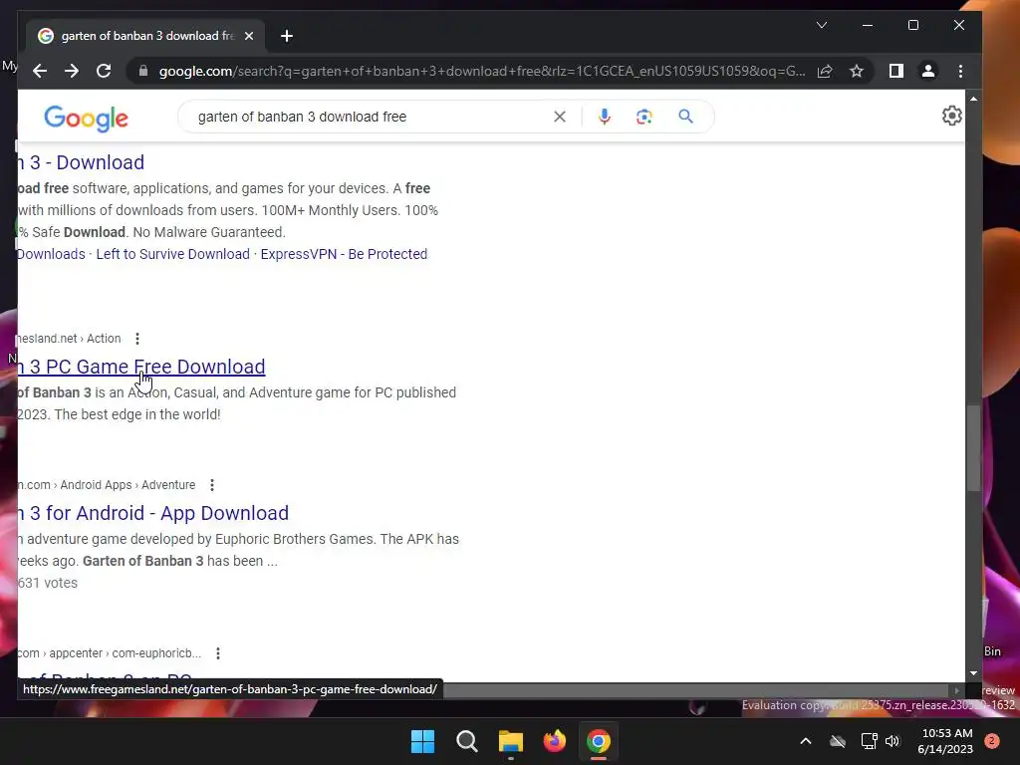This screenshot has height=765, width=1020.
Task: Click scroll down arrow of page
Action: point(973,673)
